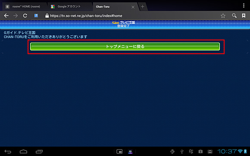Viewport: 250px width, 156px height.
Task: Click the CHAN-TORUをご利用いただき thank-you text
Action: coord(45,37)
